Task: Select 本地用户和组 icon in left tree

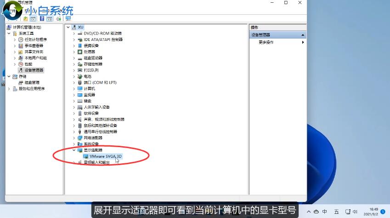Action: [21, 58]
